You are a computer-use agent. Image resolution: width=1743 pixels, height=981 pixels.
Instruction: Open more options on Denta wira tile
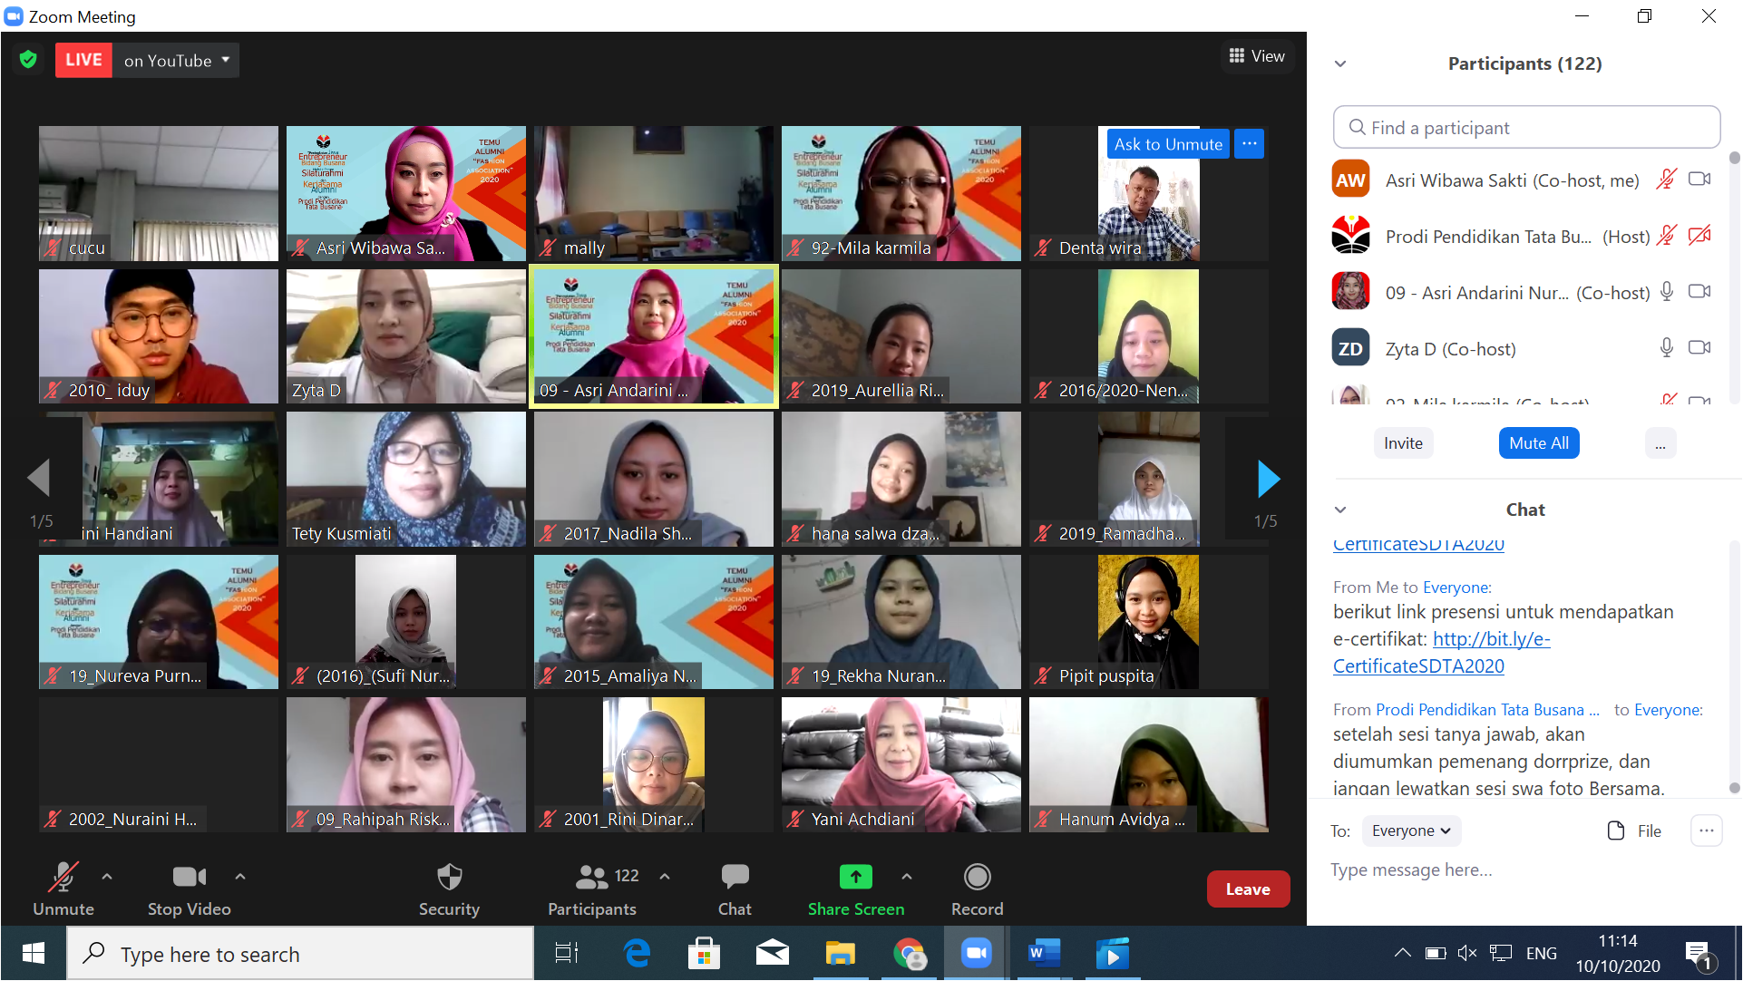tap(1249, 143)
